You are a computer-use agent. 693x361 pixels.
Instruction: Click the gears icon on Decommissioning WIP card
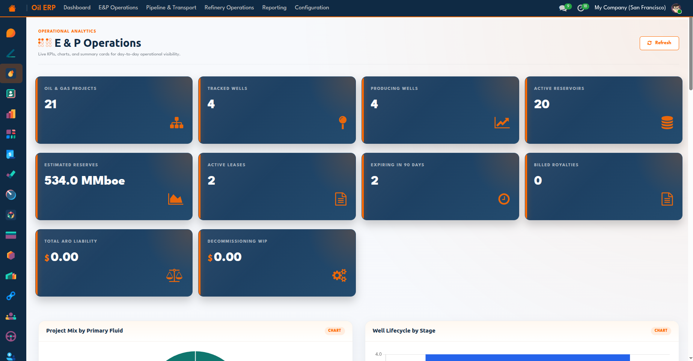click(x=339, y=275)
